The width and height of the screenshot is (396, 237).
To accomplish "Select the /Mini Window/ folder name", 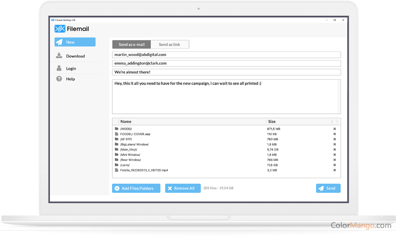I will pos(130,154).
